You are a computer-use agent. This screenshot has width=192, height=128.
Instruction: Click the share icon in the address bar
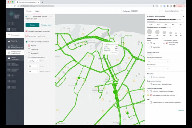coord(154,6)
